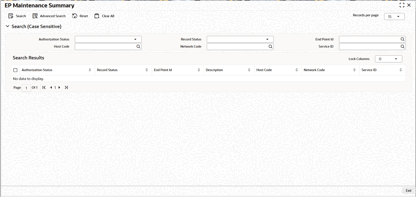Open Host Code lookup magnifier

click(x=138, y=47)
